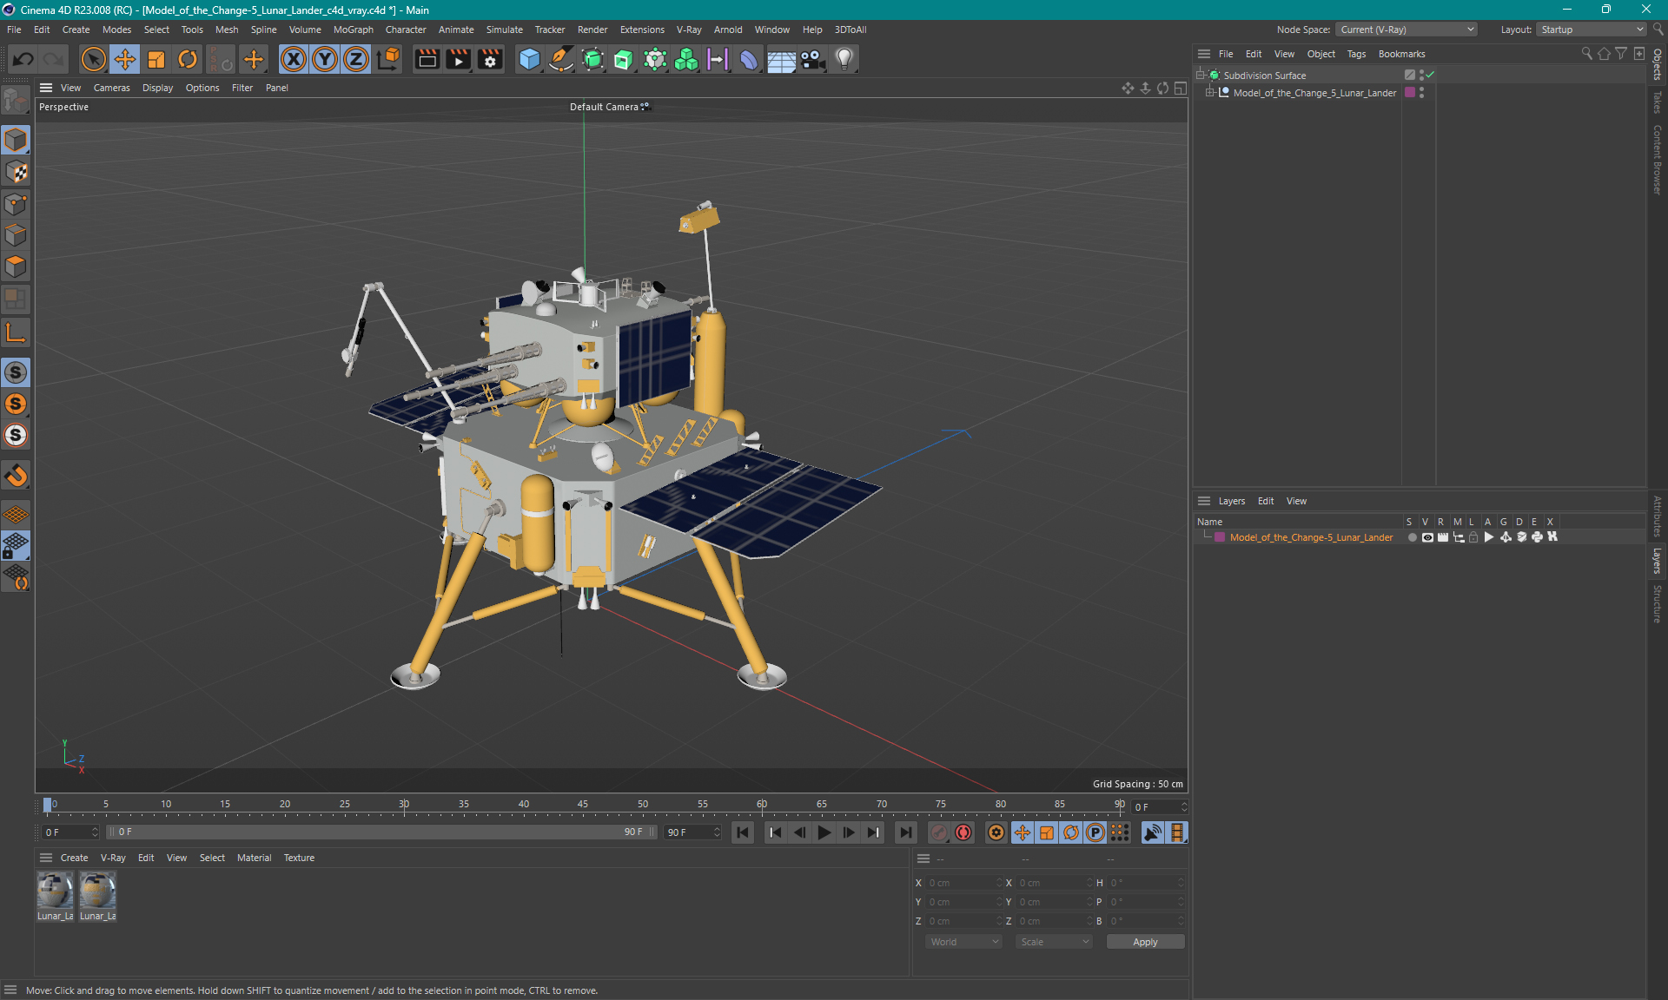
Task: Activate the Rotate tool
Action: click(188, 59)
